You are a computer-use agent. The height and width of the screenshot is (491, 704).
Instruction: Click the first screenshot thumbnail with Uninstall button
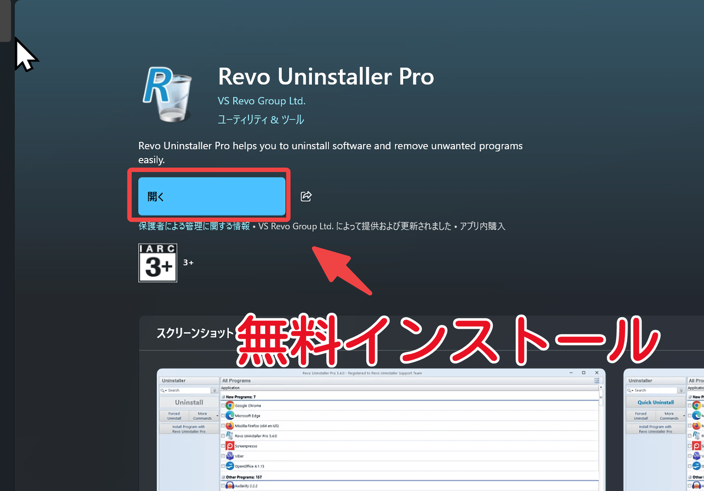(x=381, y=429)
